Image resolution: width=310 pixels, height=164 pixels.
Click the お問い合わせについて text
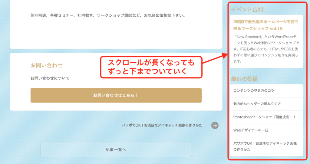(50, 78)
